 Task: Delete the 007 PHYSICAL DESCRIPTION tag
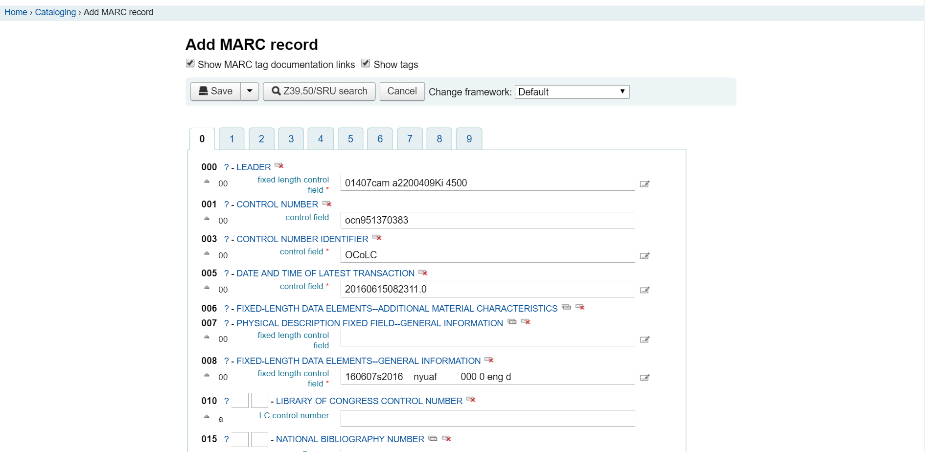click(x=526, y=322)
